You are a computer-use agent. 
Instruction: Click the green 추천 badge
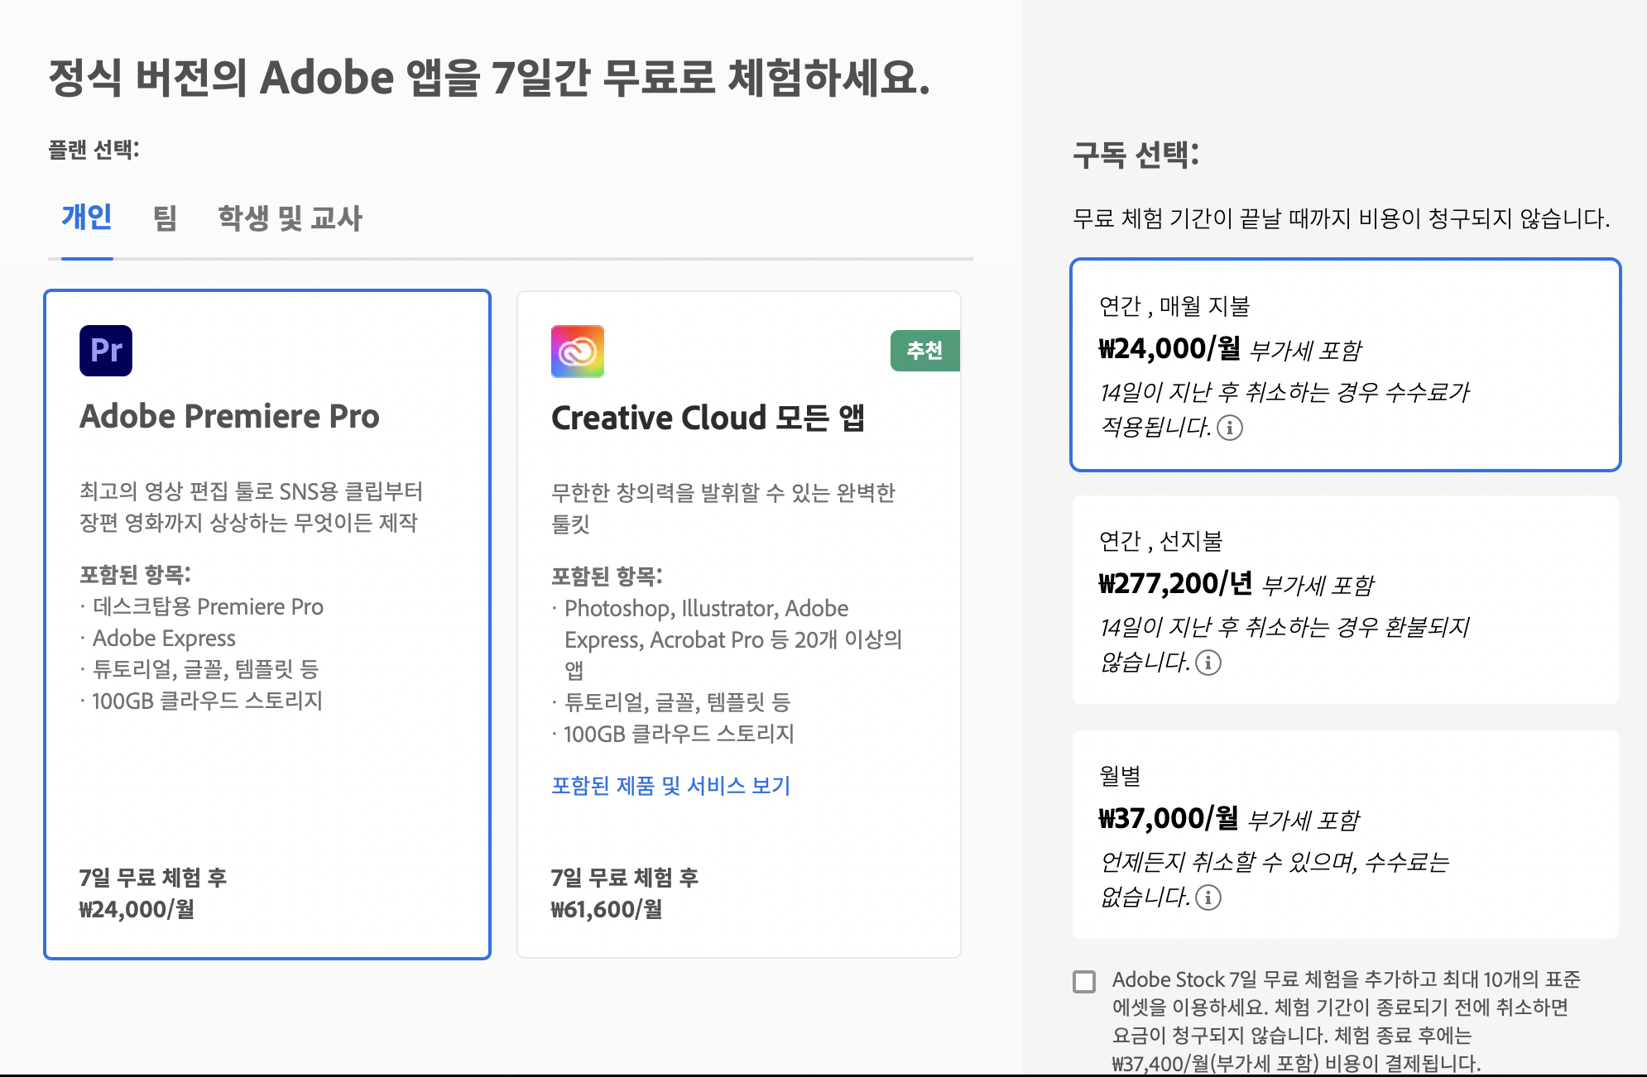pyautogui.click(x=924, y=351)
